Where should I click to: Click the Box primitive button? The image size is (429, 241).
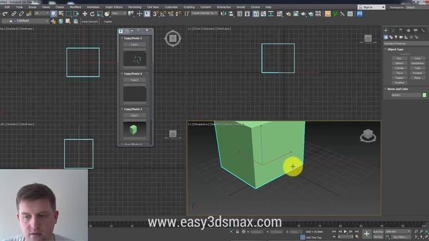pos(400,58)
